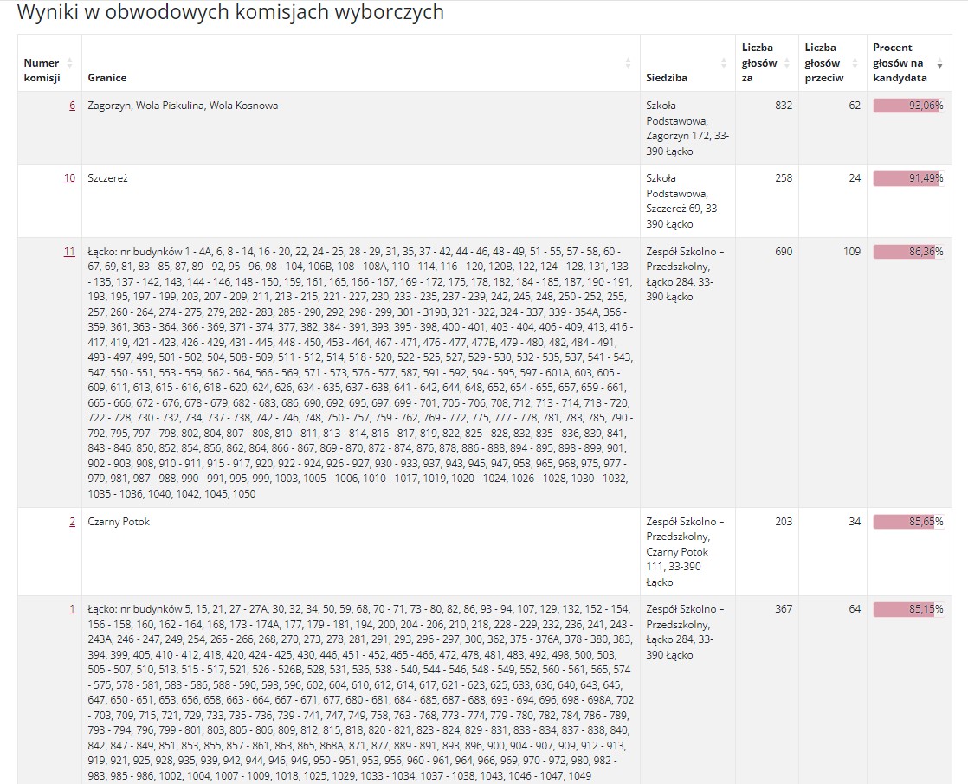Open commission number 11 link
Image resolution: width=968 pixels, height=784 pixels.
pyautogui.click(x=70, y=252)
